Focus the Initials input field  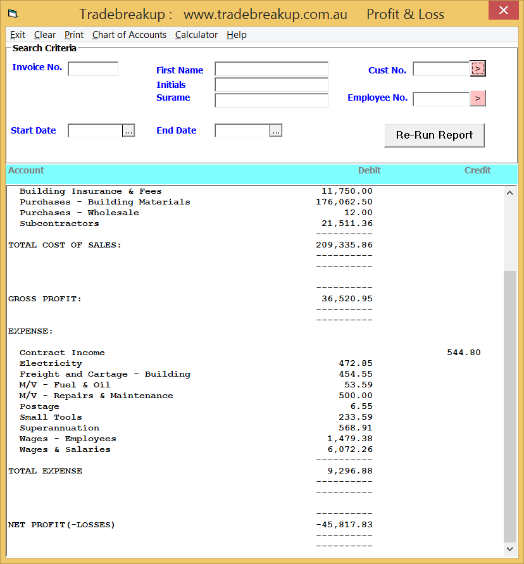coord(271,85)
